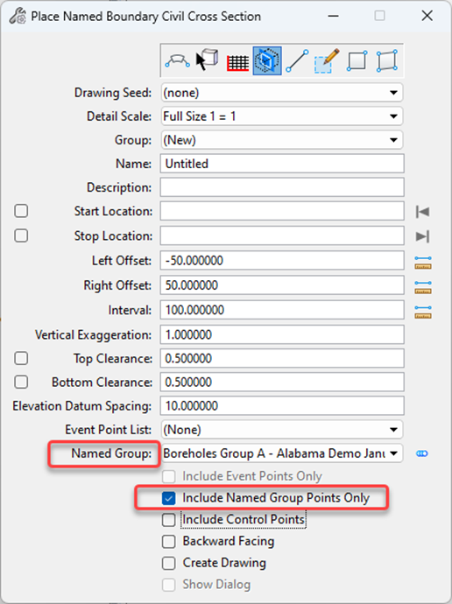This screenshot has height=604, width=452.
Task: Open the Drawing Seed dropdown
Action: (x=282, y=93)
